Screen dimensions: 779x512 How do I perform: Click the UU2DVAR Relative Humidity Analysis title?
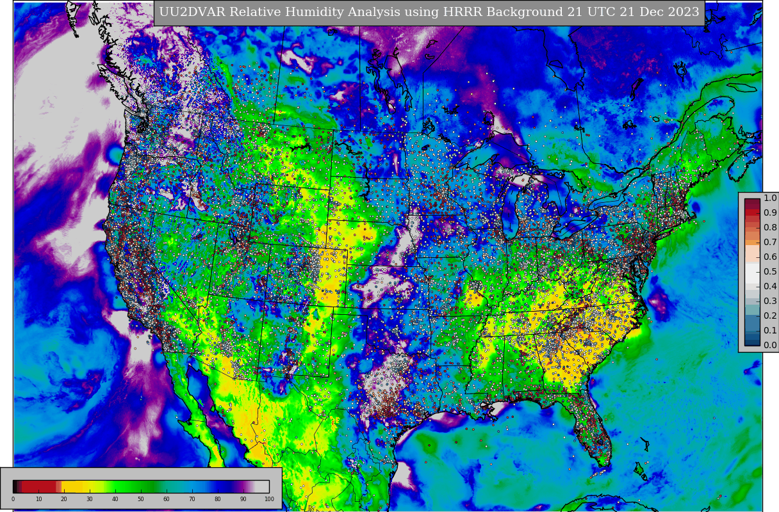(429, 12)
